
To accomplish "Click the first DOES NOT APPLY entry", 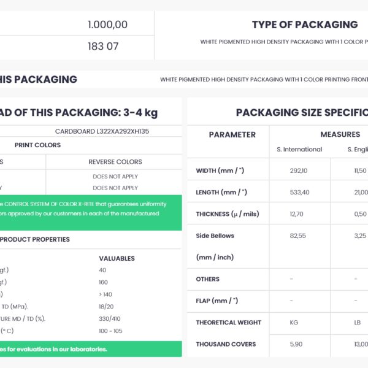I will point(115,177).
